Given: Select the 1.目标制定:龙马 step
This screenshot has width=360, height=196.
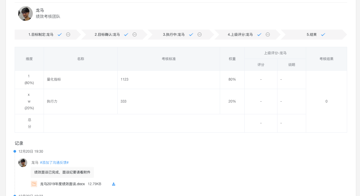Looking at the screenshot, I should (x=48, y=35).
